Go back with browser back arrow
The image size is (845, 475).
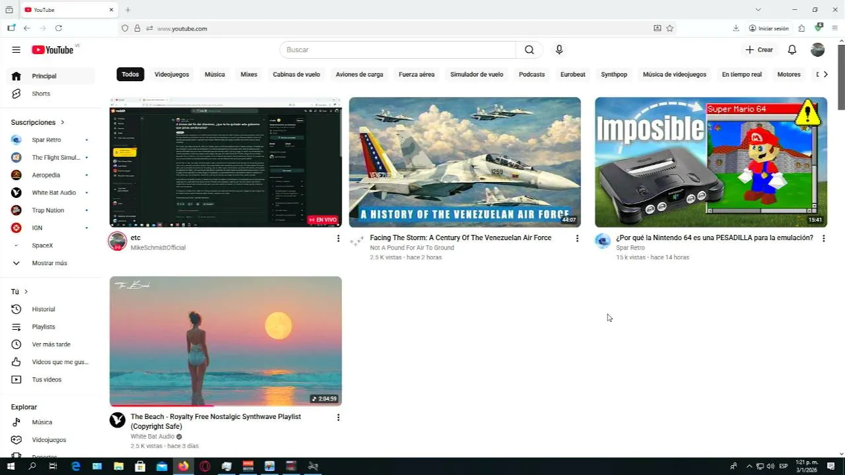click(26, 28)
